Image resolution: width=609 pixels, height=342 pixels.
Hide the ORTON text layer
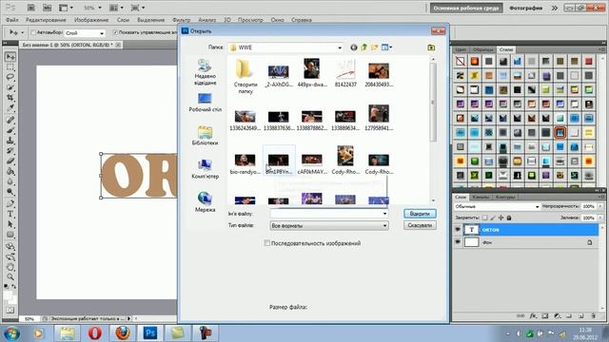[x=458, y=230]
